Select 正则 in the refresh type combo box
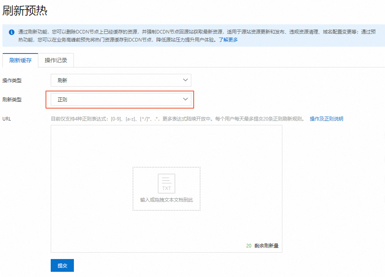Image resolution: width=385 pixels, height=277 pixels. point(121,99)
